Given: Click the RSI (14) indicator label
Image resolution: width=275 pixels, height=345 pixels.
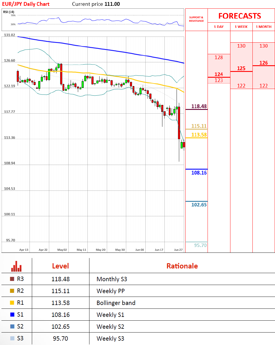Looking at the screenshot, I should pos(9,12).
